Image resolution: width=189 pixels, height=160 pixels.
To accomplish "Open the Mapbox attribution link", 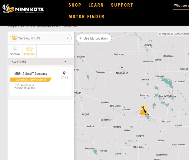I will 165,34.
